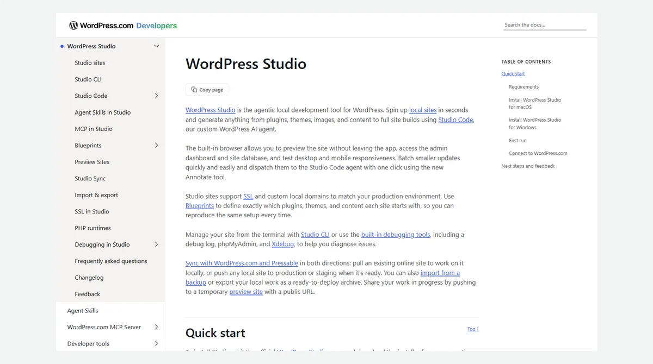Select Debugging in Studio sidebar label
653x364 pixels.
102,244
